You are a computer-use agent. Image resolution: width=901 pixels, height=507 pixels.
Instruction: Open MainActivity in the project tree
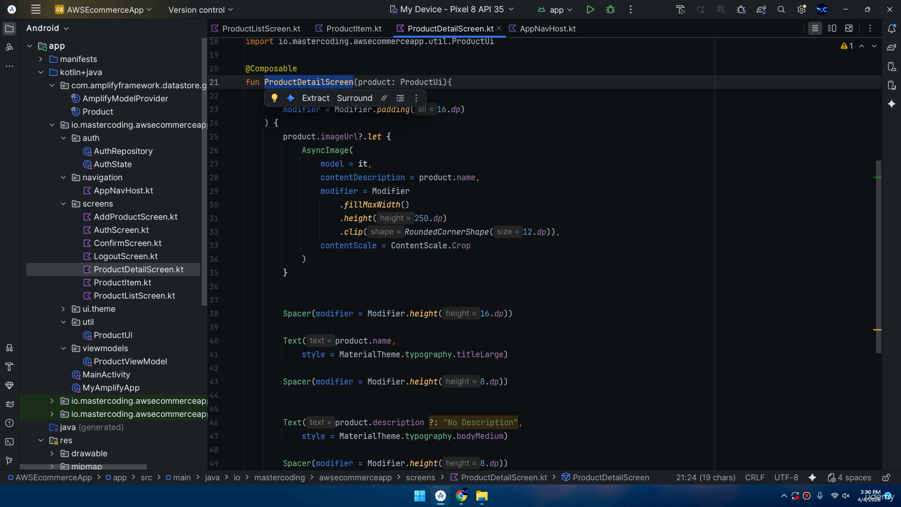(x=106, y=375)
